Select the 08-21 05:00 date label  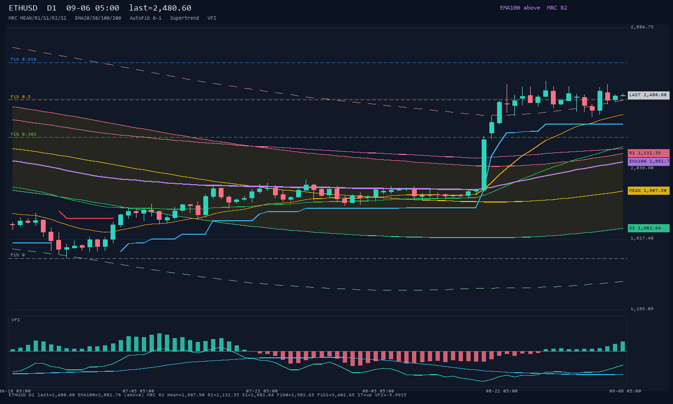(502, 391)
